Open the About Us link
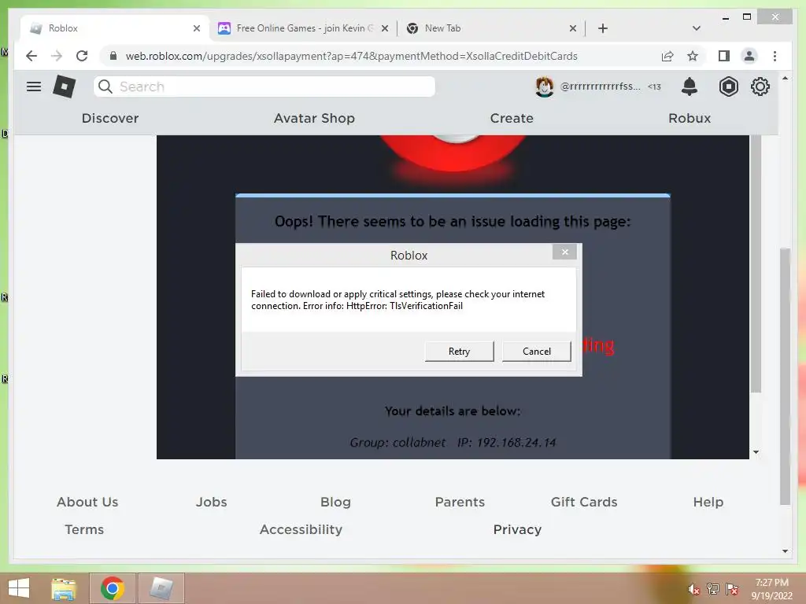Screen dimensions: 806x604 pos(87,502)
